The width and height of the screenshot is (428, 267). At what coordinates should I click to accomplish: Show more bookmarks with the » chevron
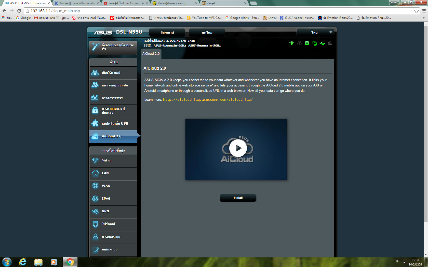click(424, 18)
